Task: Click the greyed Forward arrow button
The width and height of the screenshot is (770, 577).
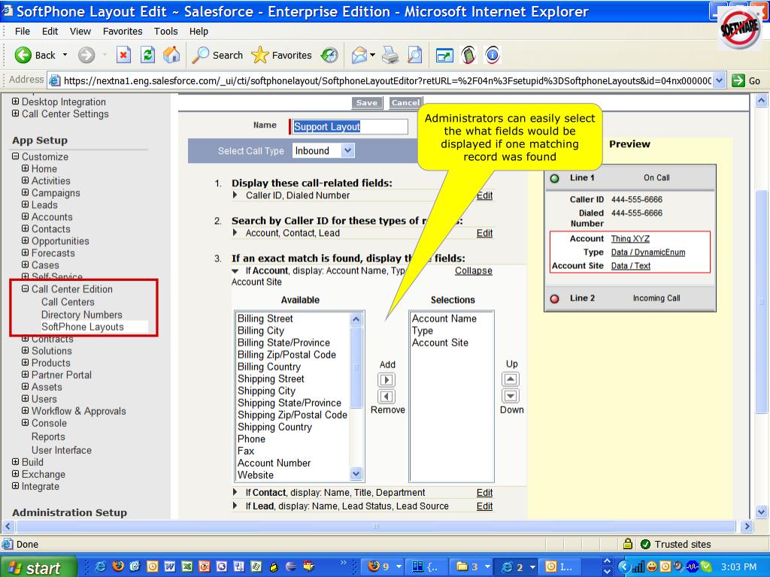Action: pos(86,55)
